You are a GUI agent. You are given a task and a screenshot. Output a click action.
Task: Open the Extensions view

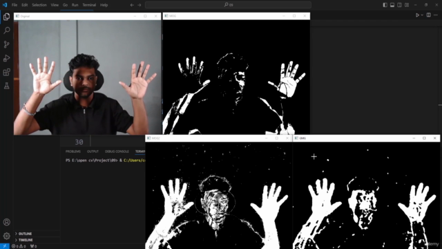tap(6, 72)
